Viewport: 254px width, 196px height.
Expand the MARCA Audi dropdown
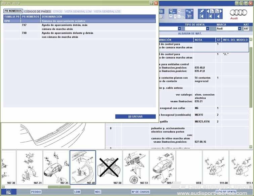(240, 29)
